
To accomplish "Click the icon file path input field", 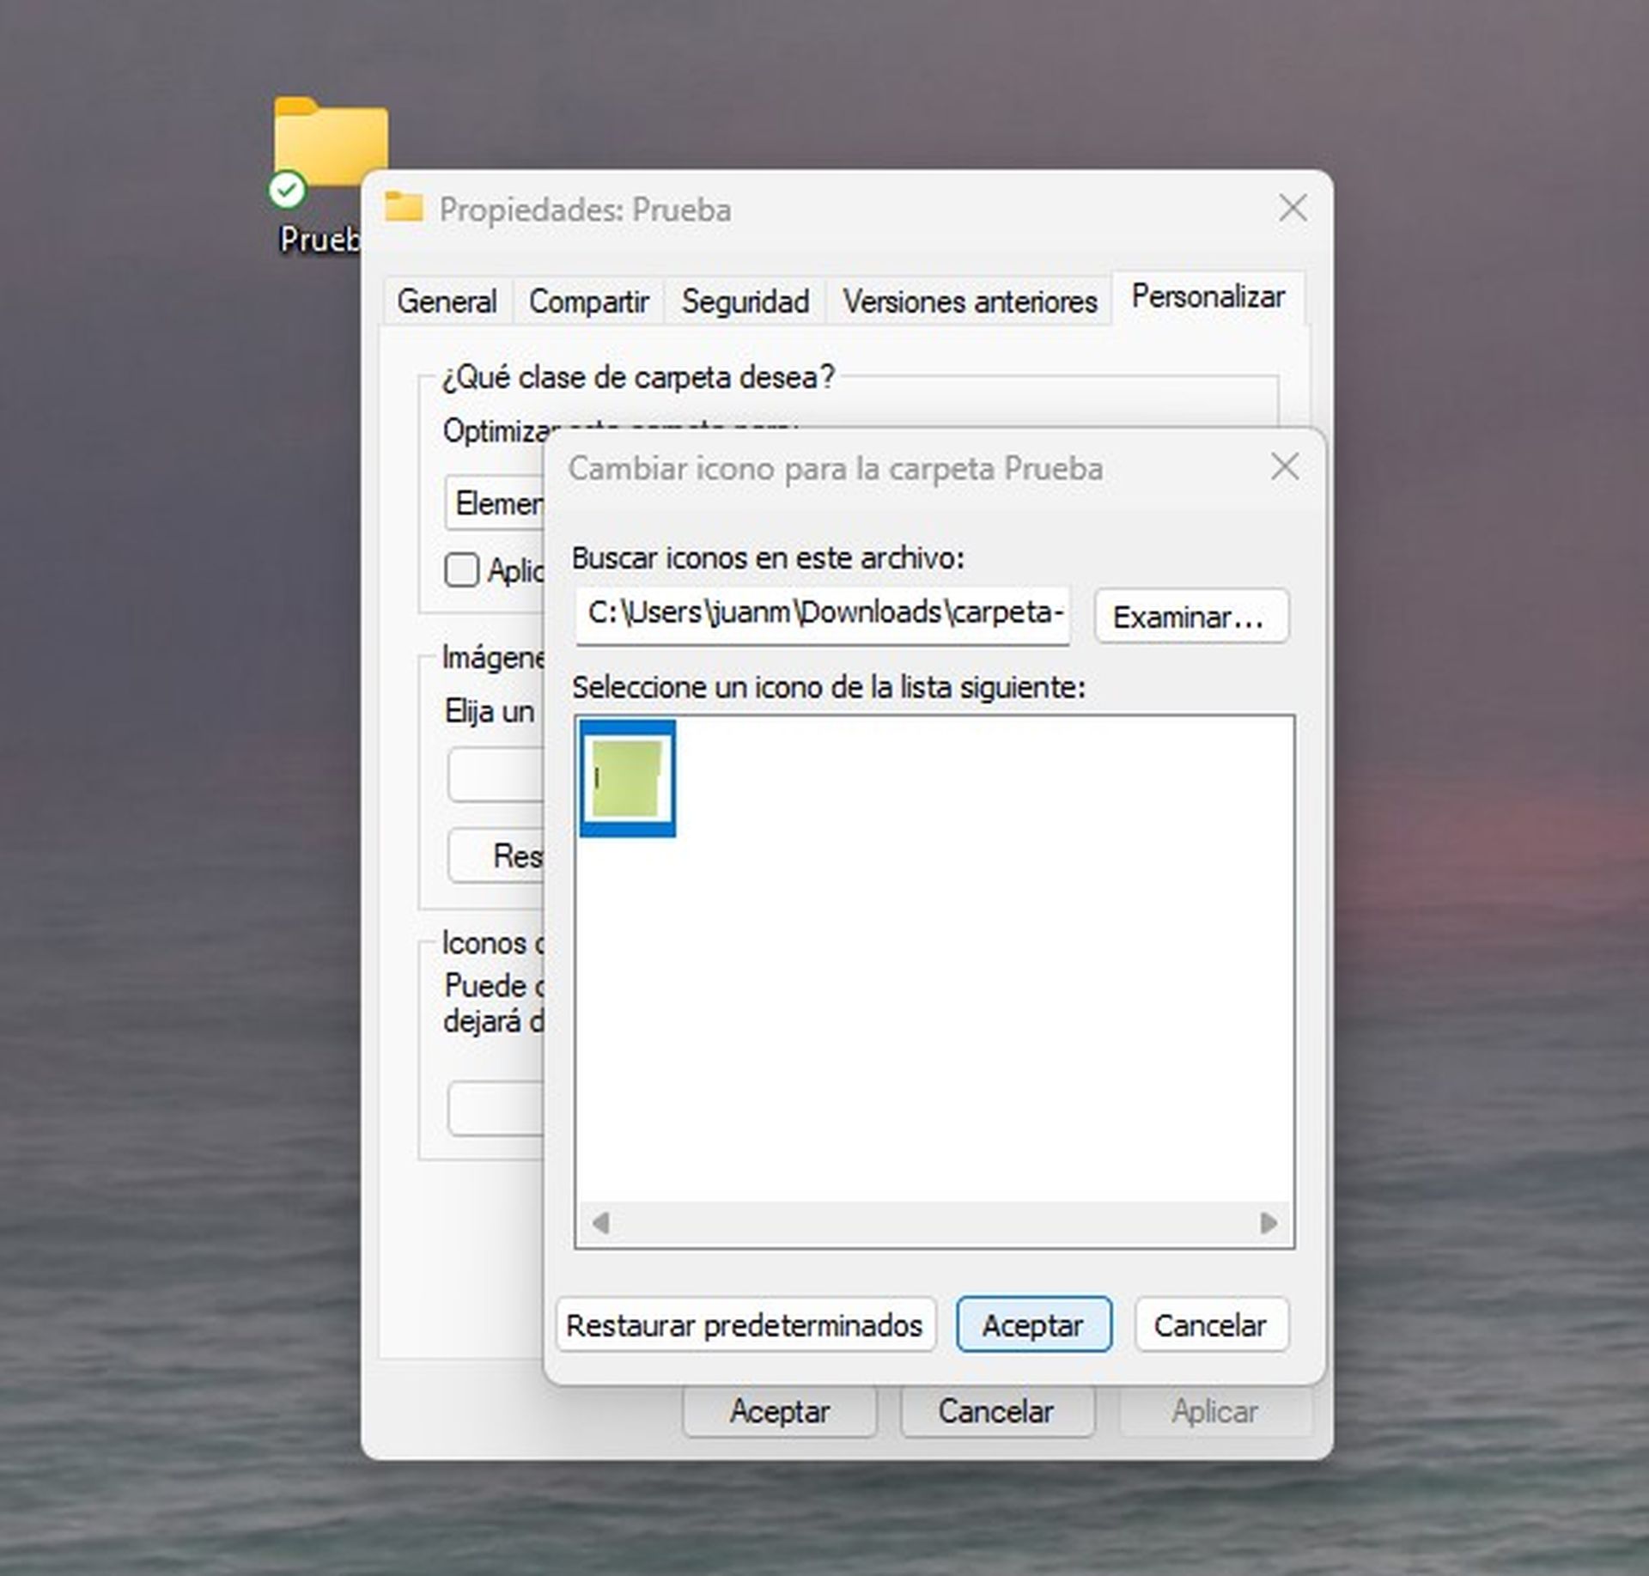I will pos(820,615).
